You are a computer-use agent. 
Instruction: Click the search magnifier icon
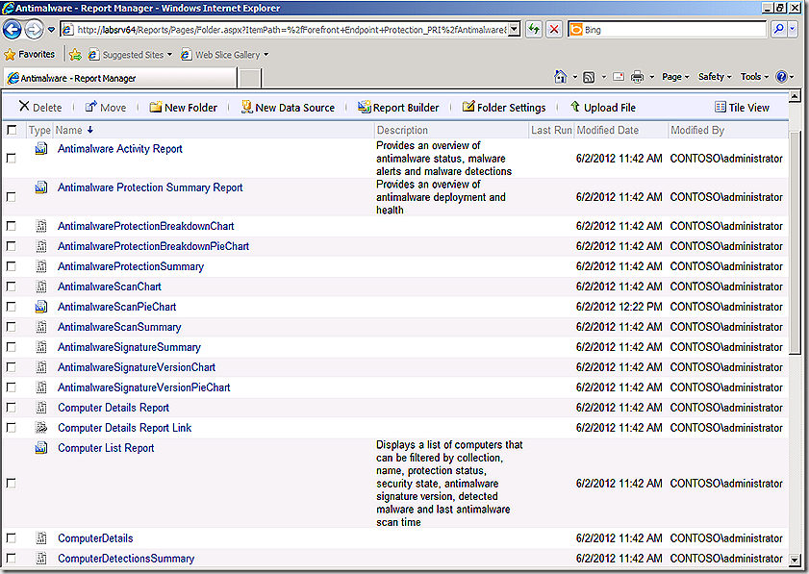click(779, 30)
